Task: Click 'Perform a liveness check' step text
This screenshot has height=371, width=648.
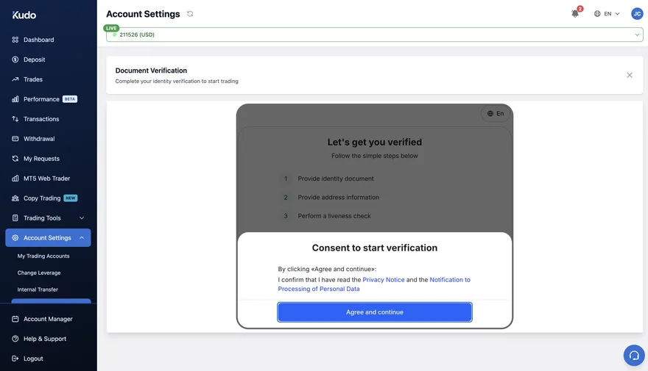Action: click(x=334, y=215)
